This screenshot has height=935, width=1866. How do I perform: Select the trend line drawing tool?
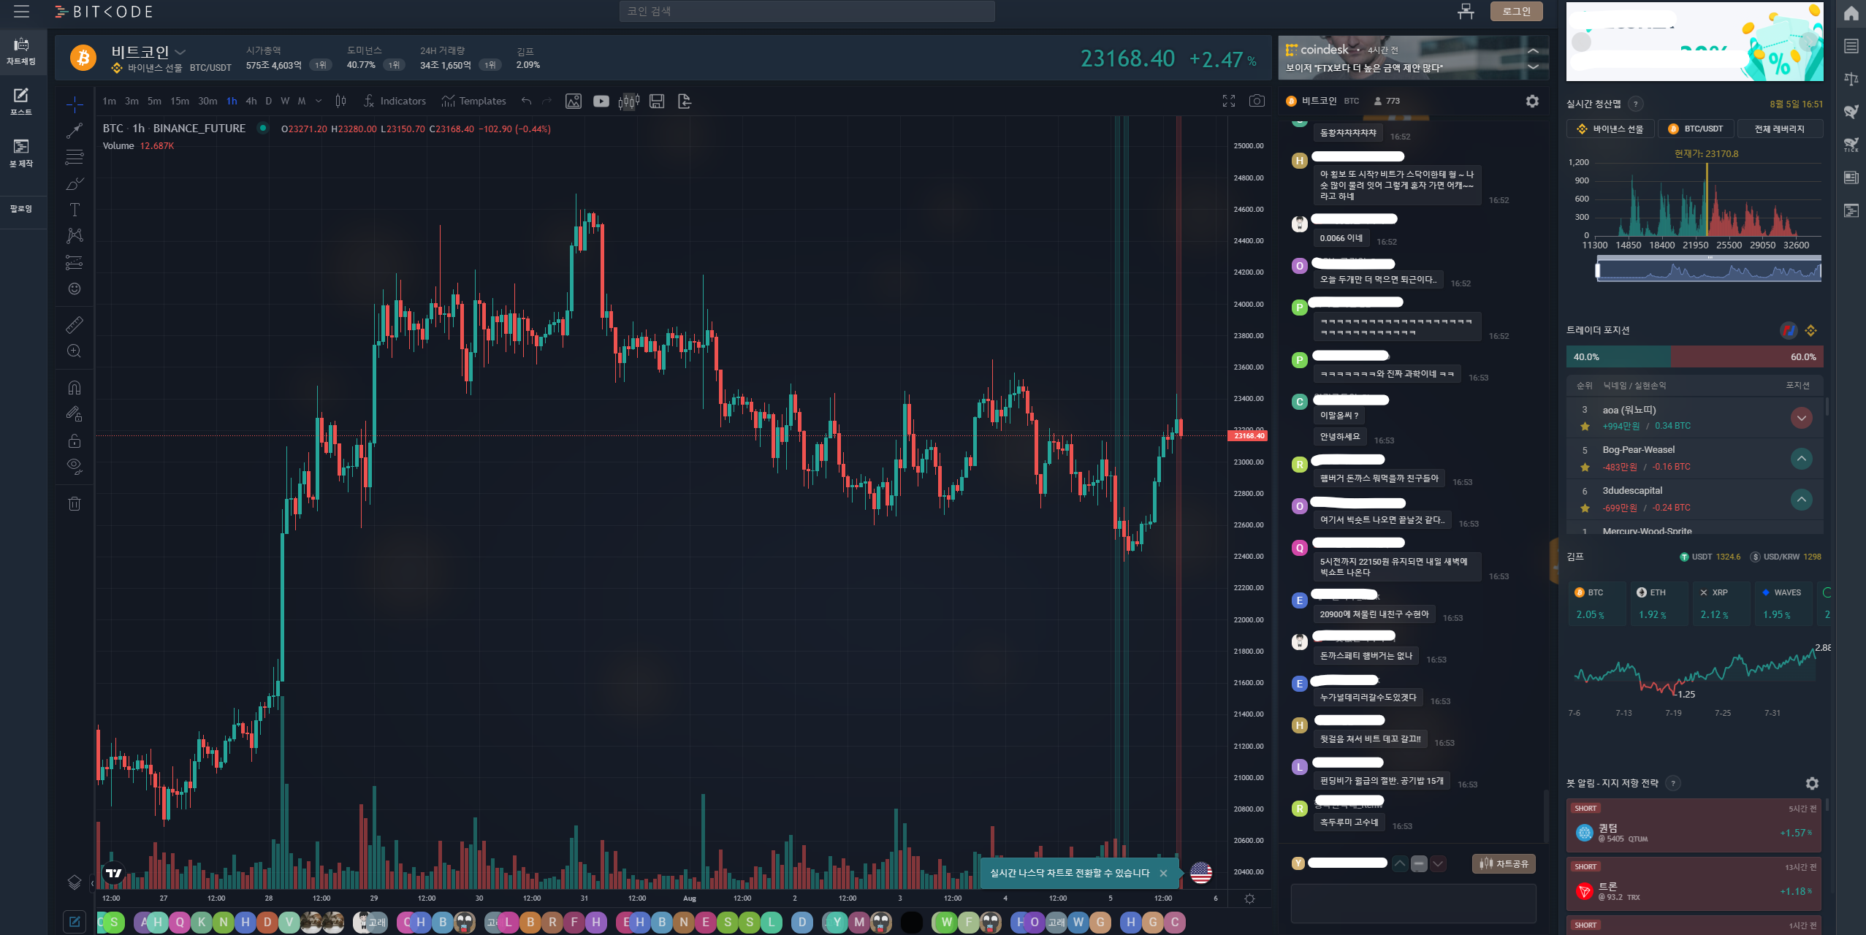[75, 131]
